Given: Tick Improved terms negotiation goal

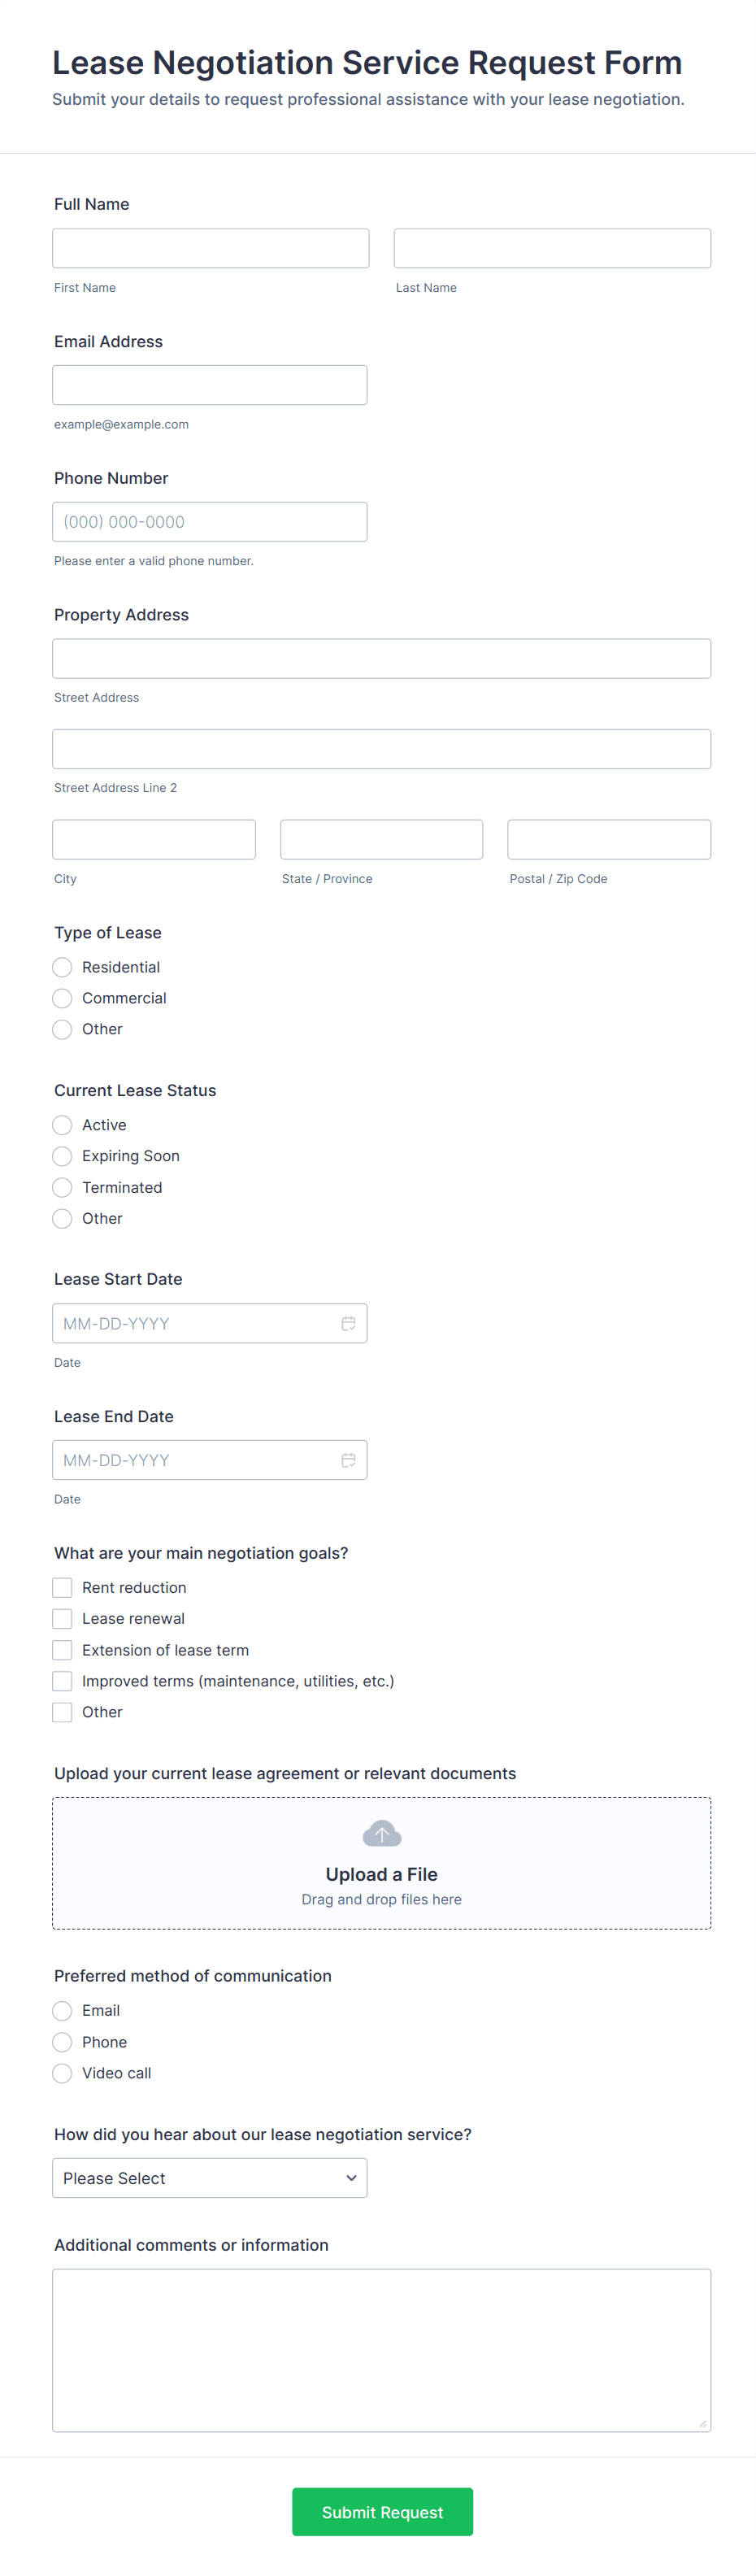Looking at the screenshot, I should click(x=62, y=1681).
